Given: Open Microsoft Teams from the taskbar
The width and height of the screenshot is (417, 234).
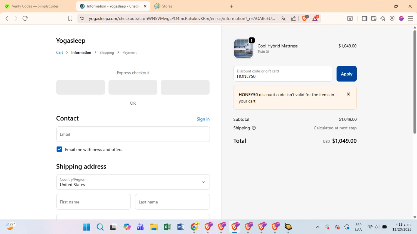Looking at the screenshot, I should coord(140,227).
